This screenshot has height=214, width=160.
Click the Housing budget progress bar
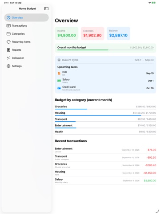105,115
